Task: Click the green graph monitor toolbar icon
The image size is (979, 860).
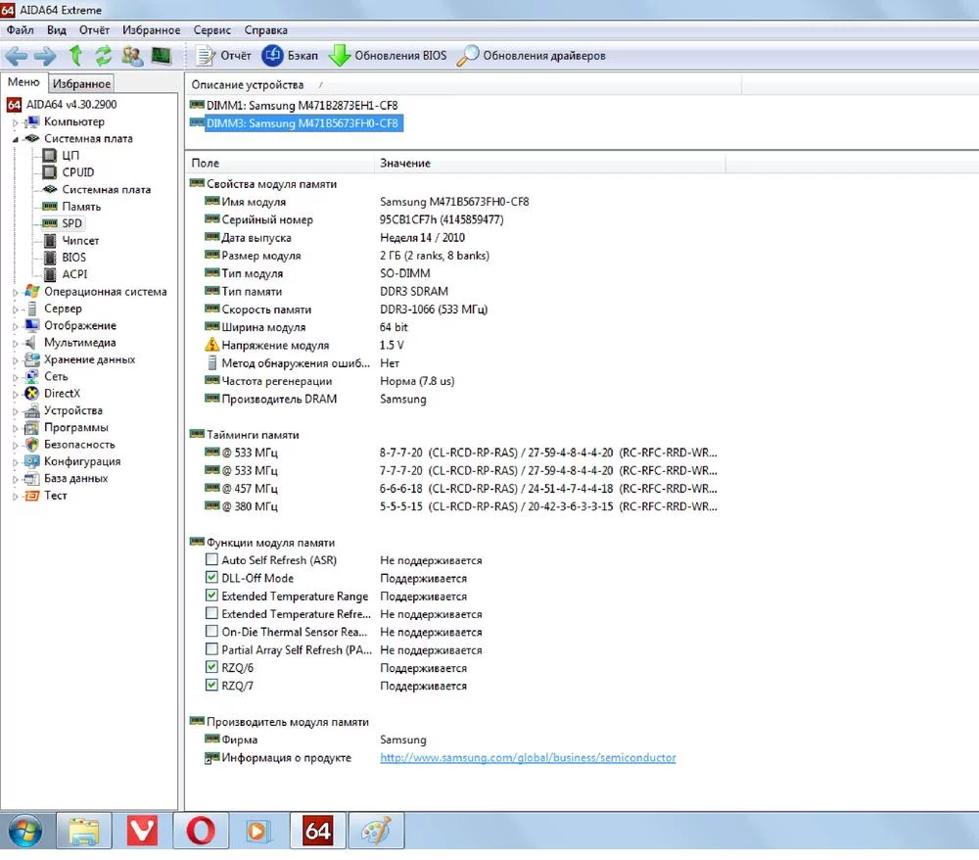Action: point(161,56)
